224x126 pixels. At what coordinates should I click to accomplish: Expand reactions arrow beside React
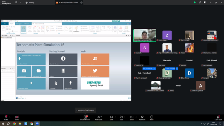pos(125,117)
